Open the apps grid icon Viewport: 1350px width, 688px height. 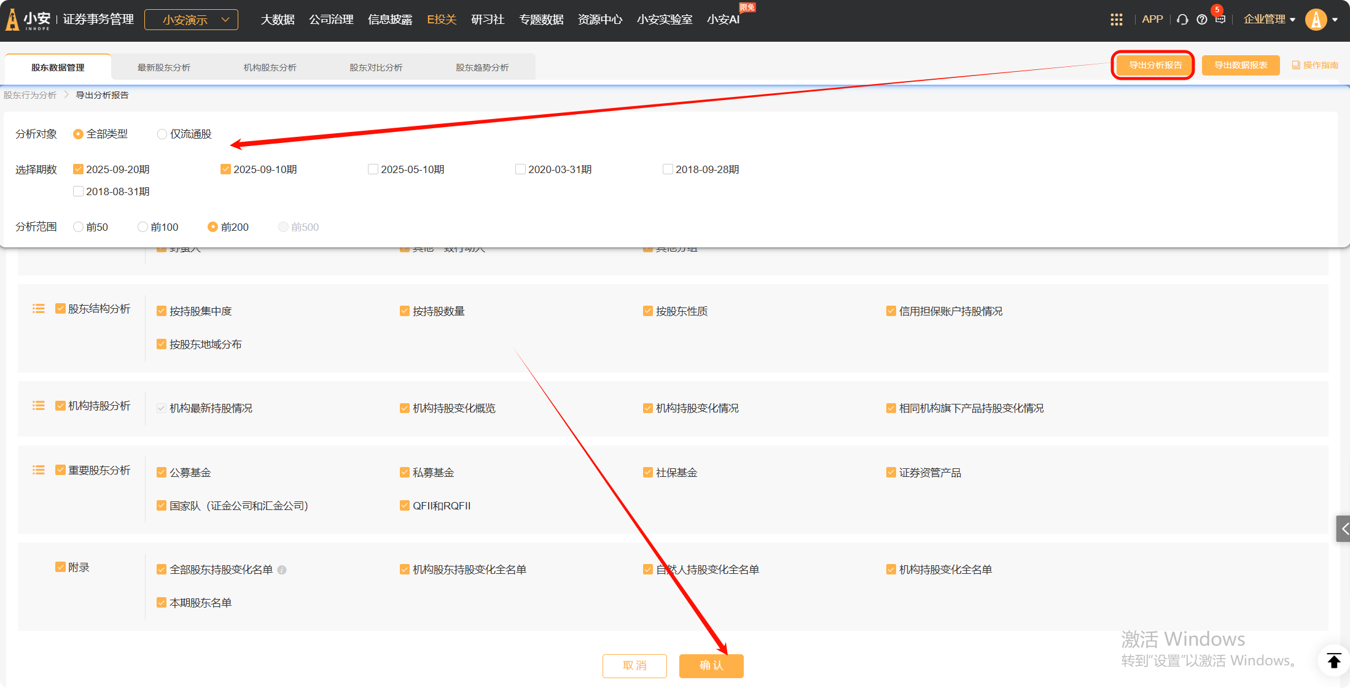(x=1116, y=20)
